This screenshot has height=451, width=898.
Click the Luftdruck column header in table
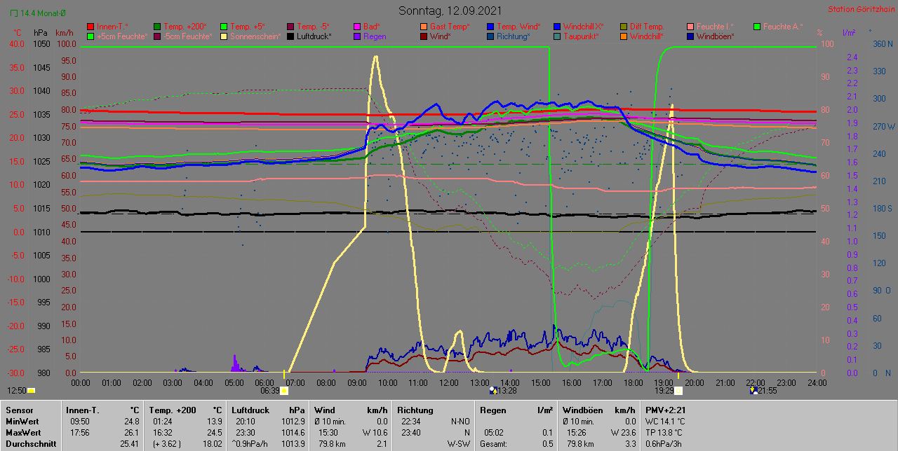[x=250, y=410]
